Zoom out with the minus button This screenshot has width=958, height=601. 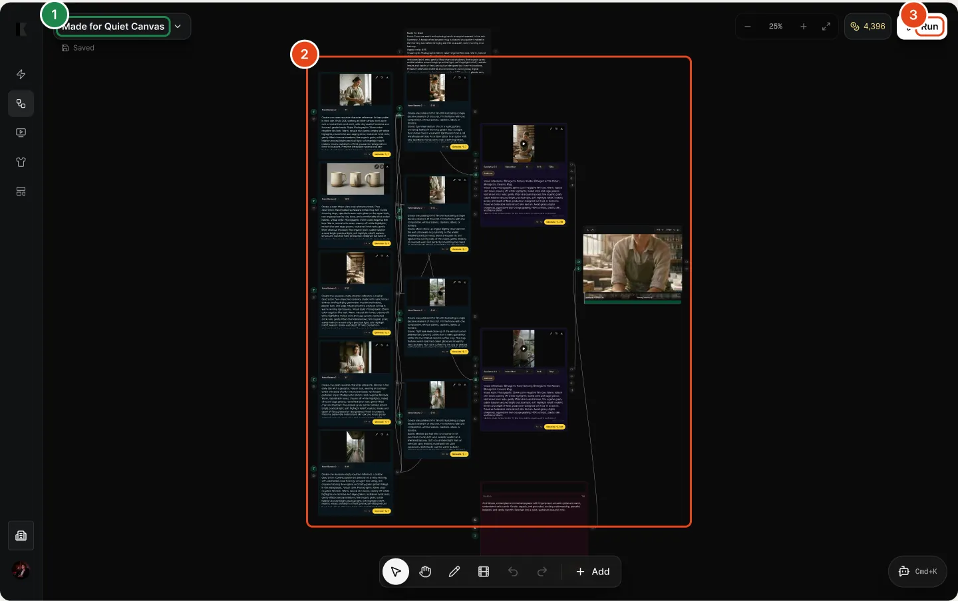pyautogui.click(x=748, y=27)
